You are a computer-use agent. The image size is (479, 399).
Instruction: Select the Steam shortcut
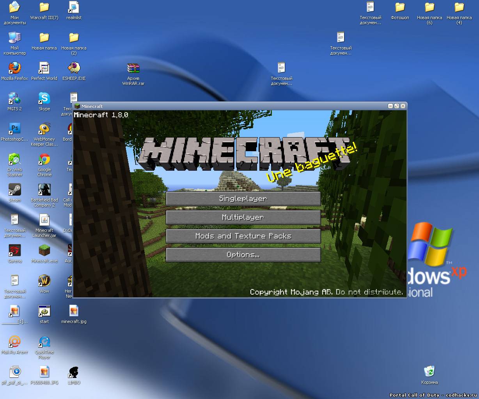[x=15, y=189]
